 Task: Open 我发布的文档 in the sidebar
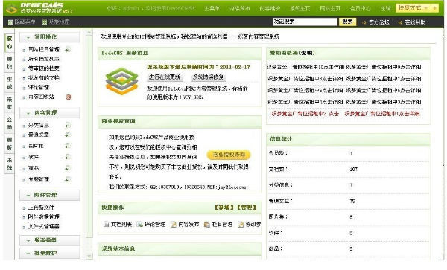click(44, 78)
